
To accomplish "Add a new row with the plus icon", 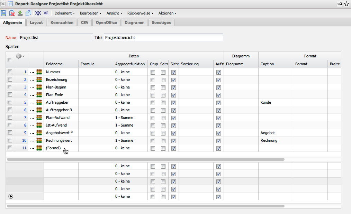I will (10, 196).
